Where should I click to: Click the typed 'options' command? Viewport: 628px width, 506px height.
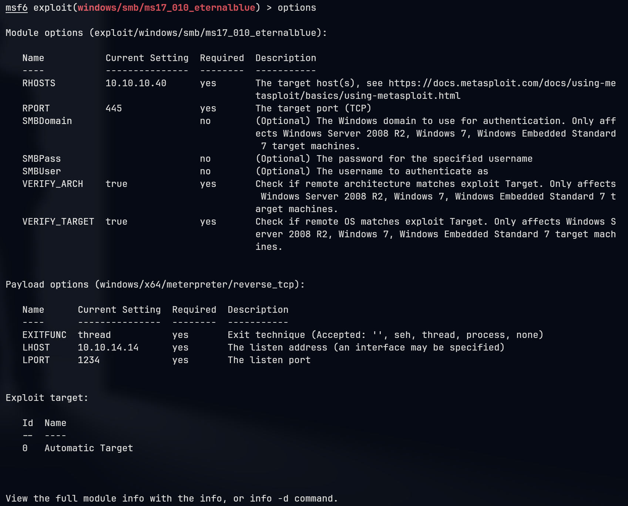pos(297,8)
